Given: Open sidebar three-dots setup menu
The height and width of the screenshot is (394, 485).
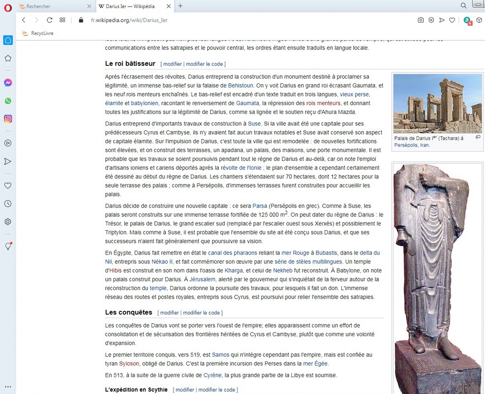Looking at the screenshot, I should (8, 387).
